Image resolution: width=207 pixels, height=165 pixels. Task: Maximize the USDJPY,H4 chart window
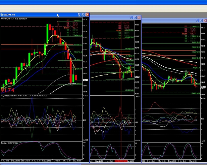[83, 15]
